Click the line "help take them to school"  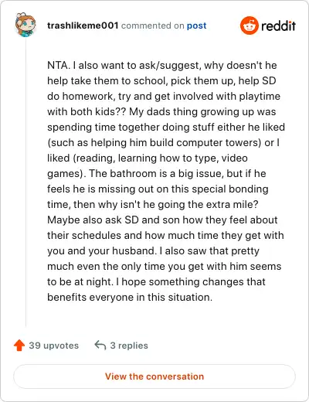pos(161,80)
